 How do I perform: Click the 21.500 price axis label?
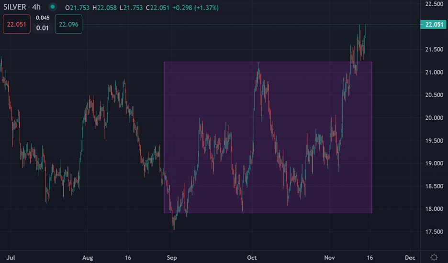(x=434, y=49)
